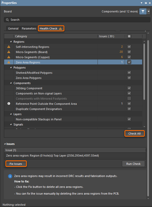Enable Components with Mirrored Footprints checkbox
This screenshot has height=207, width=152.
pyautogui.click(x=129, y=98)
